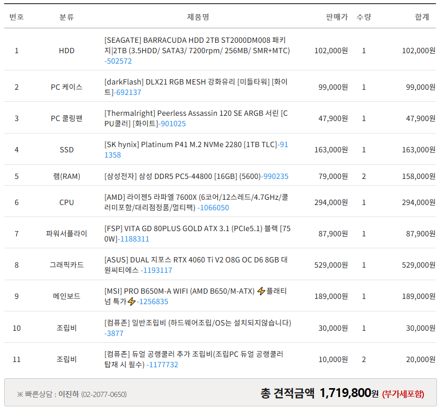The image size is (438, 409).
Task: Click the quantity 1 in the HDD row
Action: coord(364,51)
